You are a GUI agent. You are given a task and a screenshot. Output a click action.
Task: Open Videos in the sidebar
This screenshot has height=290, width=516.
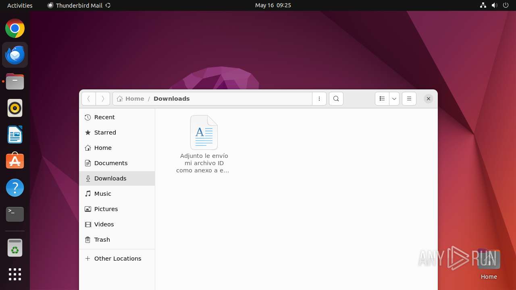(x=117, y=224)
